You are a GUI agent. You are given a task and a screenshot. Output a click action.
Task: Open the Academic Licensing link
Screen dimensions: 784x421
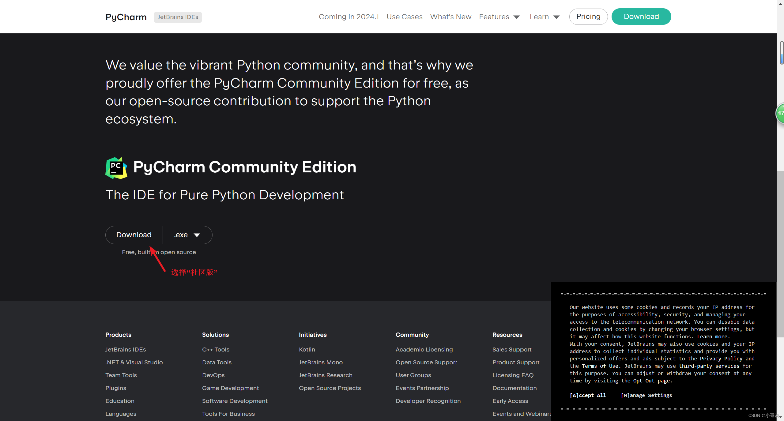[424, 349]
